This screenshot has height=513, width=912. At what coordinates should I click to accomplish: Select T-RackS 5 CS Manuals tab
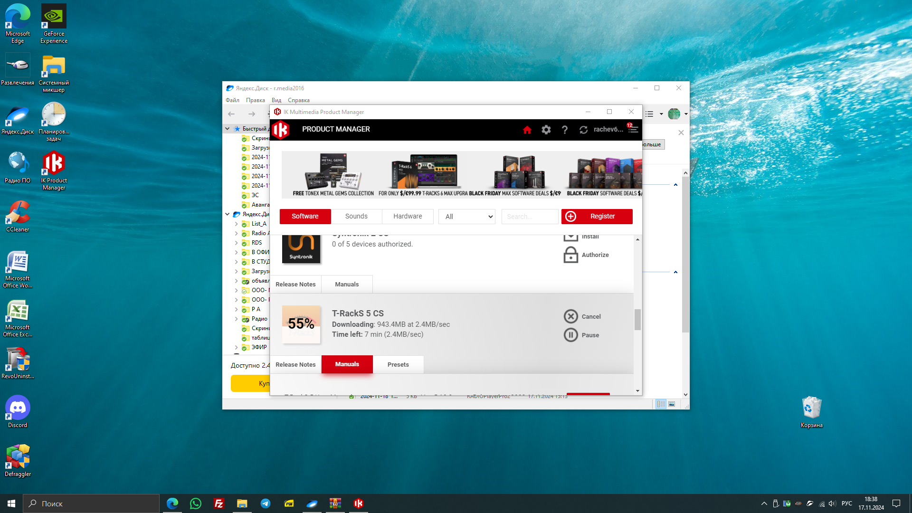click(347, 364)
